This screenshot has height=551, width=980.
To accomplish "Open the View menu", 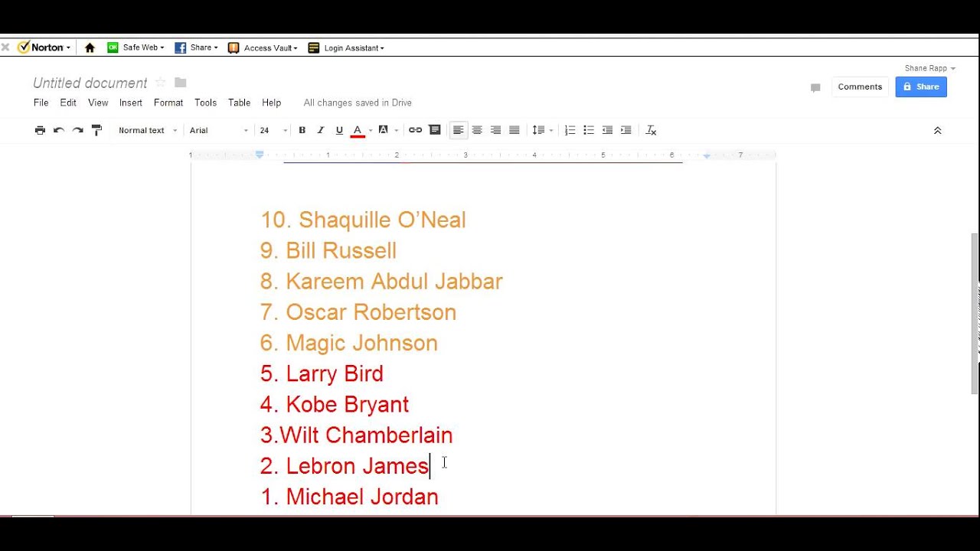I will point(98,103).
